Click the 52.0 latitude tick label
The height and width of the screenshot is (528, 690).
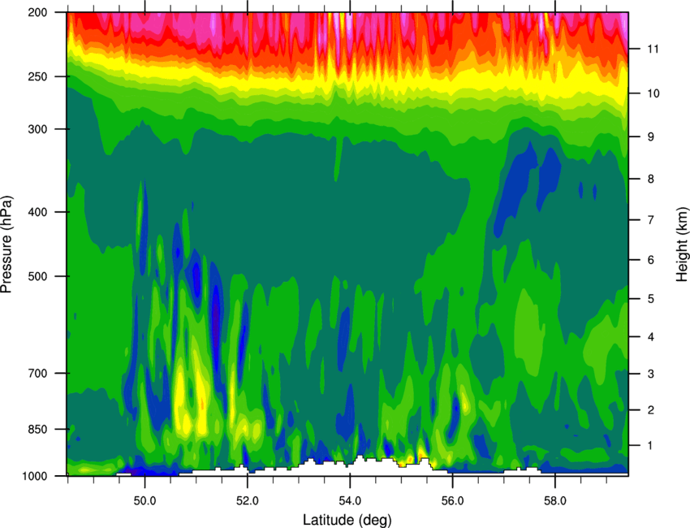pyautogui.click(x=248, y=501)
